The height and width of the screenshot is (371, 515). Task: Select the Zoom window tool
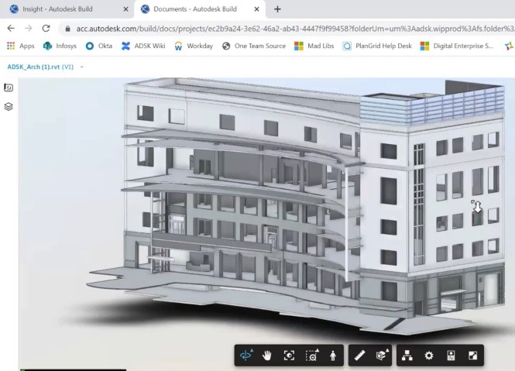click(311, 356)
